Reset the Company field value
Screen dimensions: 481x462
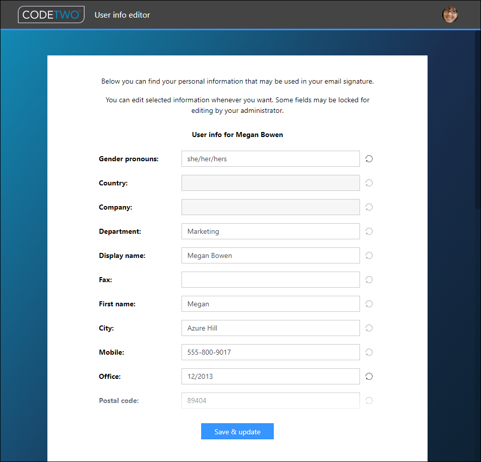click(x=369, y=207)
